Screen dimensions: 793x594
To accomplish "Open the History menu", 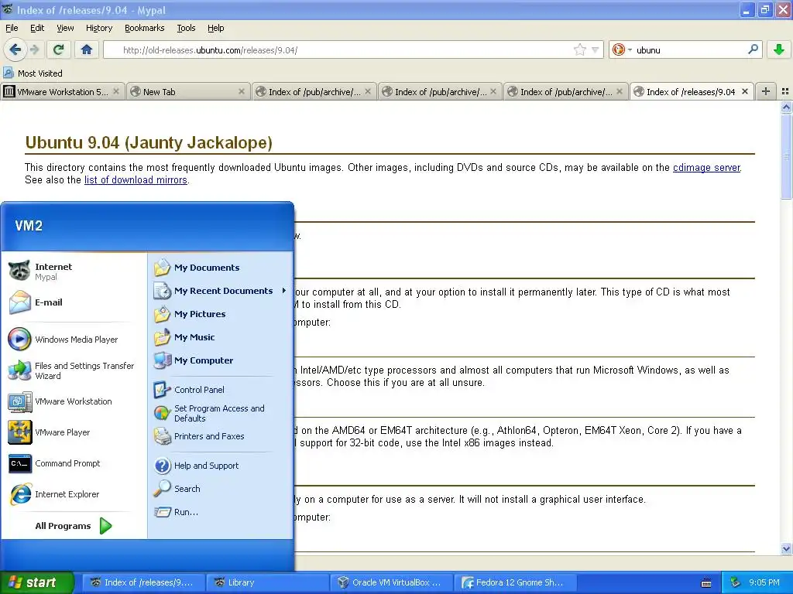I will [x=98, y=28].
